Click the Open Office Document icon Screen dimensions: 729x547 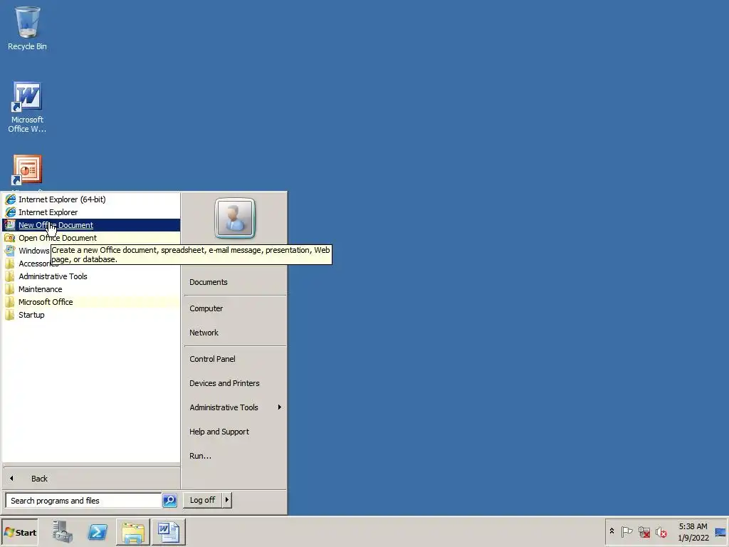pyautogui.click(x=10, y=238)
